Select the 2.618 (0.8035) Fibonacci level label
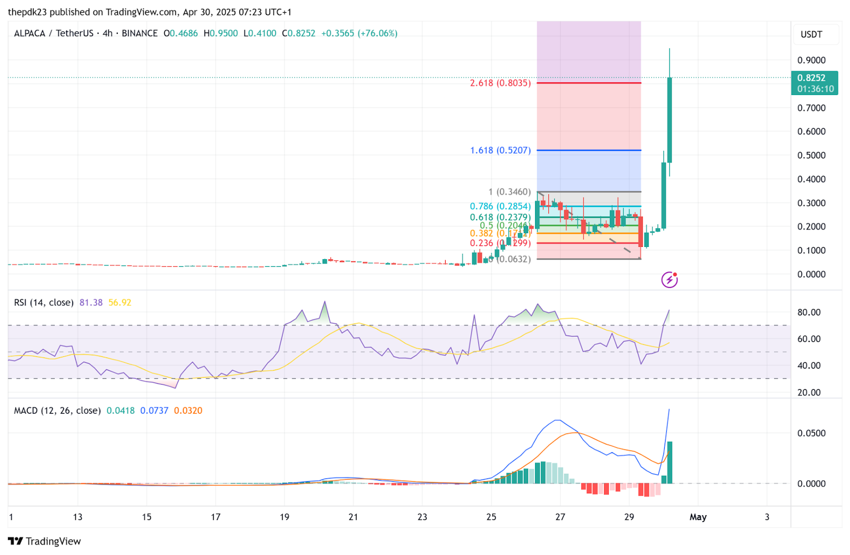Screen dimensions: 850x555 (x=500, y=83)
